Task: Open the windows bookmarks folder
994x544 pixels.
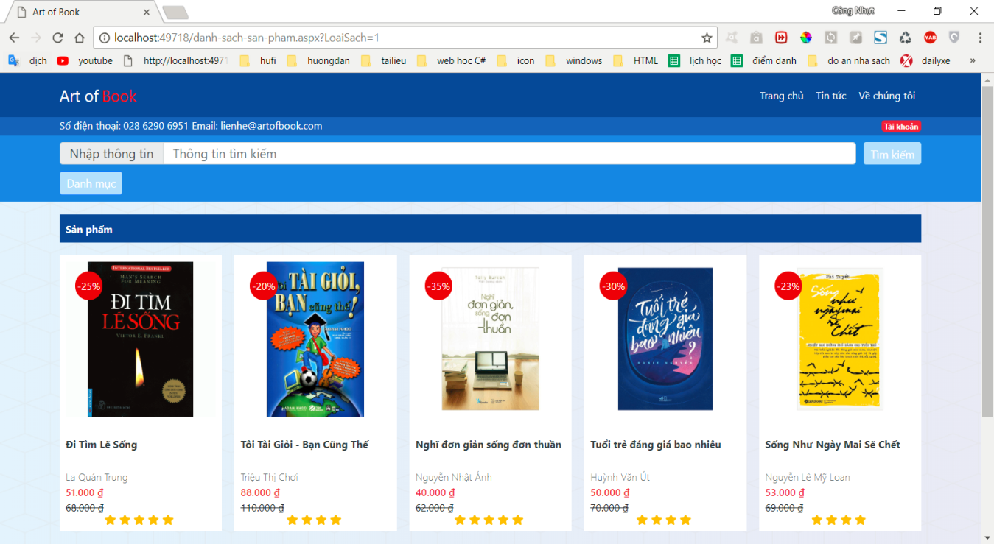Action: [574, 60]
